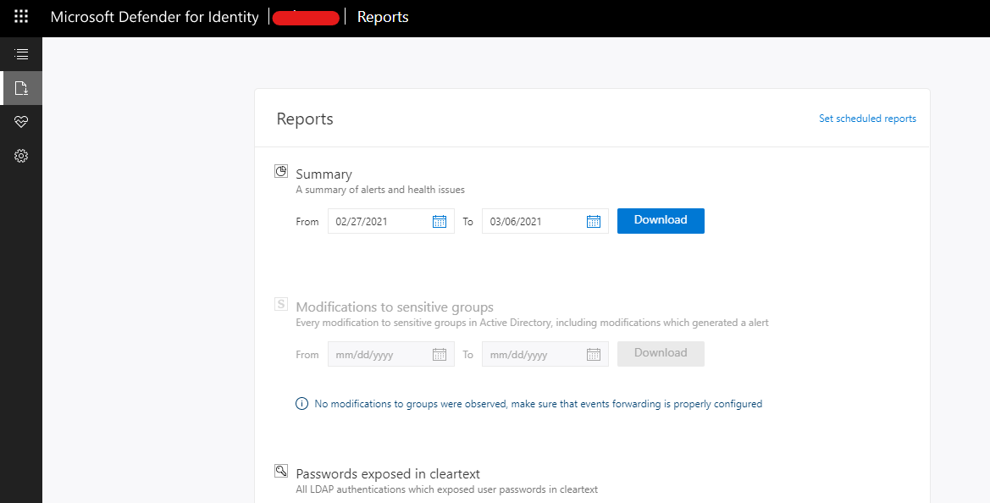Viewport: 990px width, 503px height.
Task: Open the app launcher waffle icon
Action: 21,17
